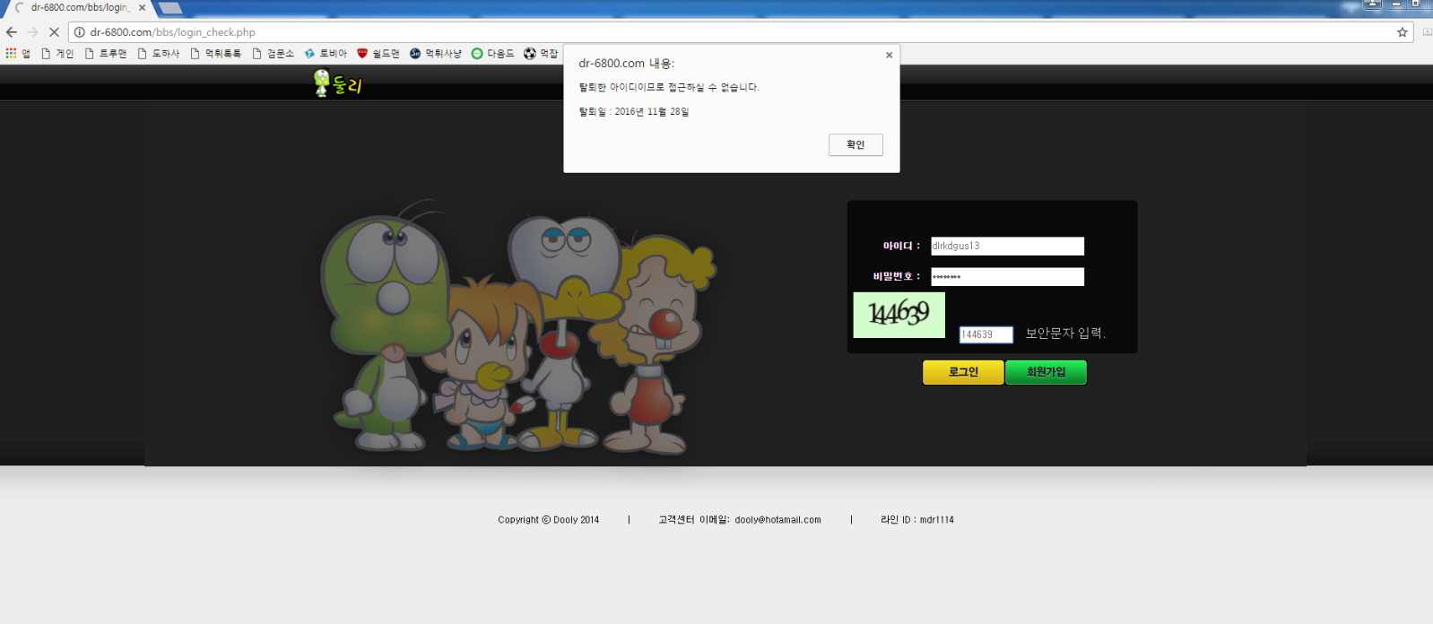This screenshot has width=1433, height=624.
Task: Open the 게인 bookmark
Action: tap(58, 54)
